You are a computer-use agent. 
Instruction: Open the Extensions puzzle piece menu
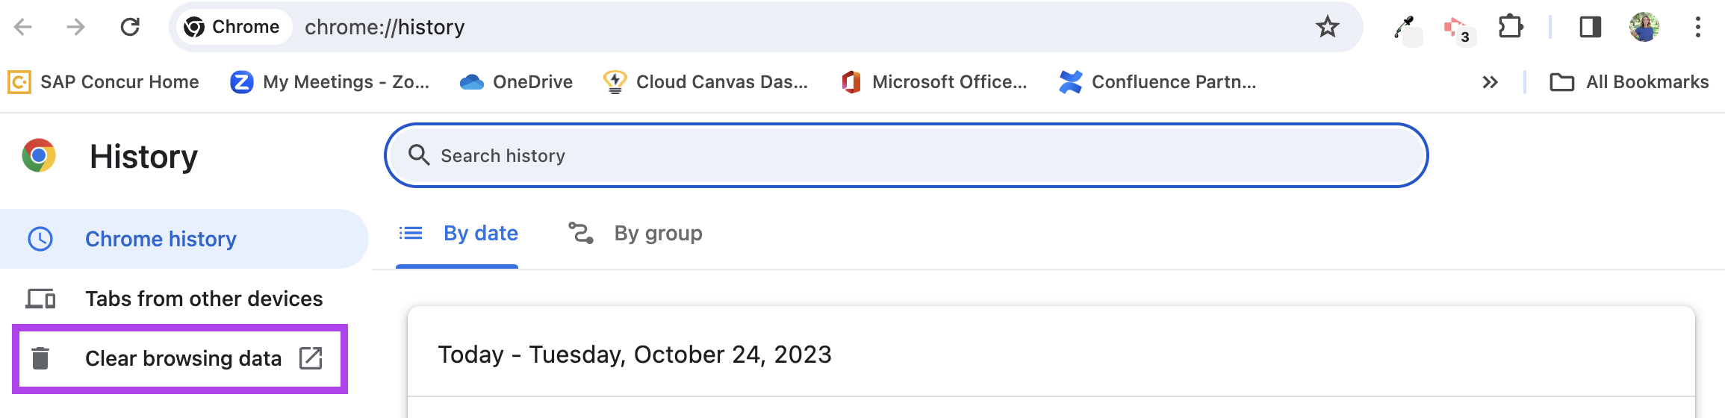coord(1511,28)
